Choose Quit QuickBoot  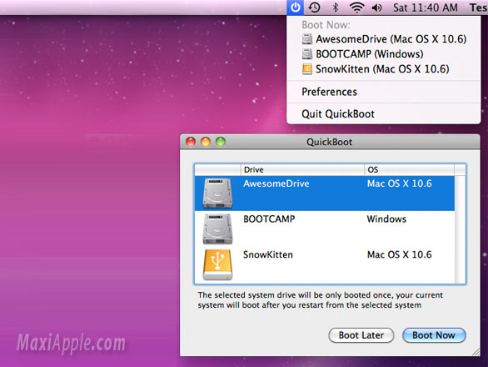tap(383, 113)
